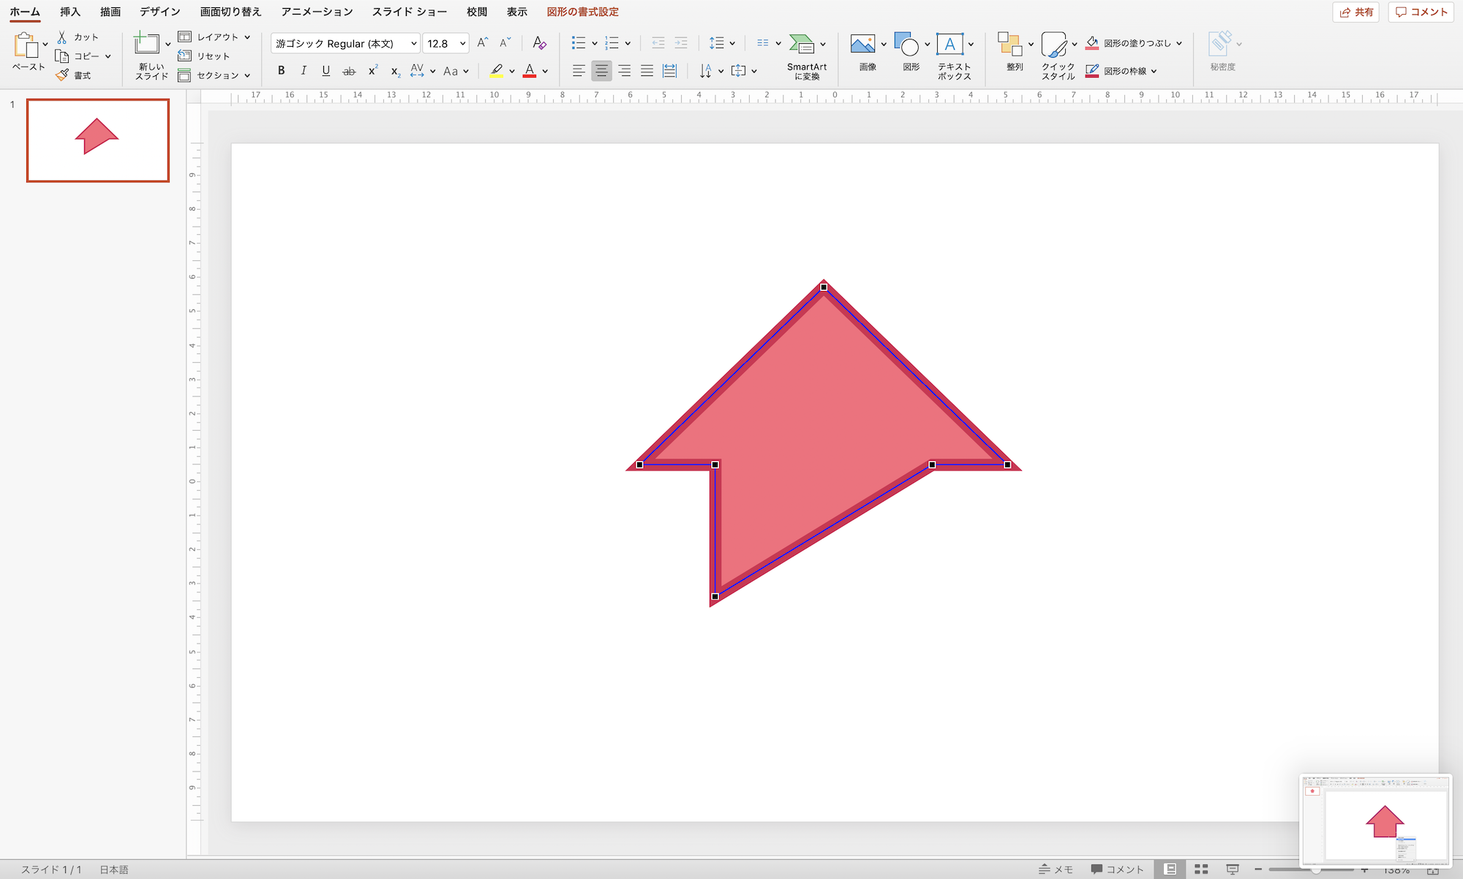Viewport: 1463px width, 879px height.
Task: Click the superscript icon
Action: [373, 71]
